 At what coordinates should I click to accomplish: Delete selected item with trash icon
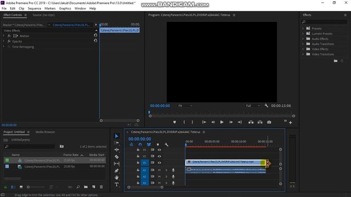point(101,187)
